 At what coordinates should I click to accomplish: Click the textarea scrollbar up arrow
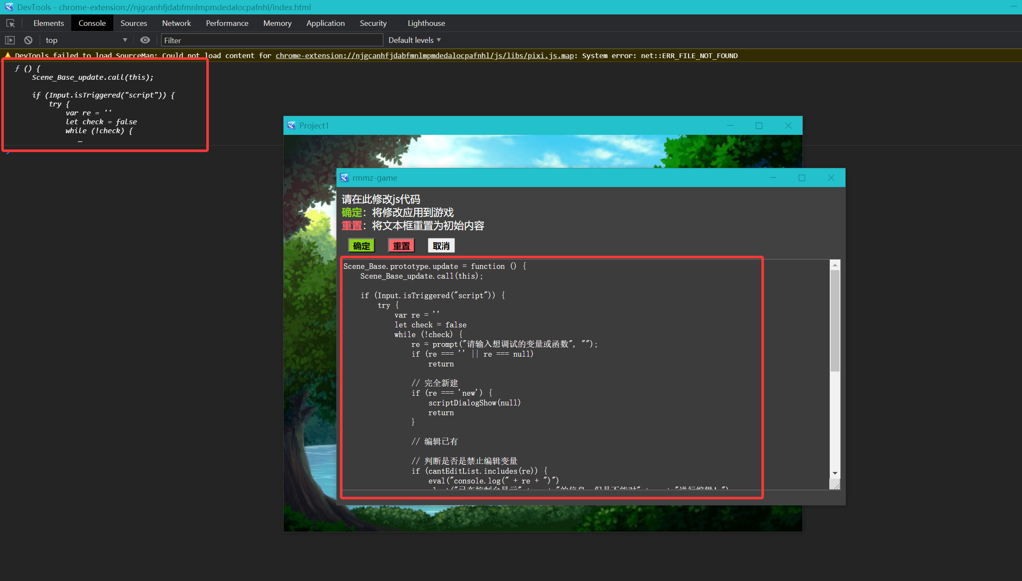click(x=835, y=265)
